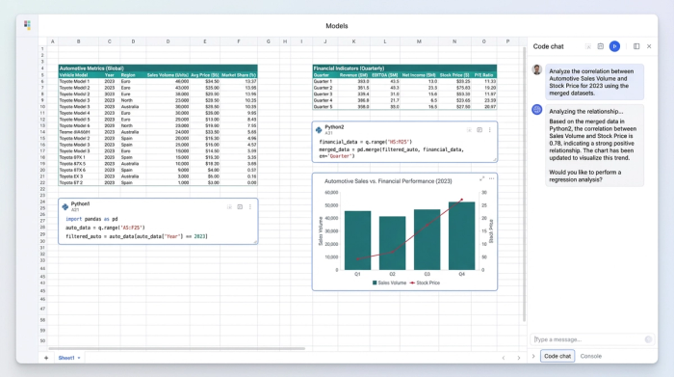Expand the Automotive Sales chart fullscreen

[x=481, y=178]
